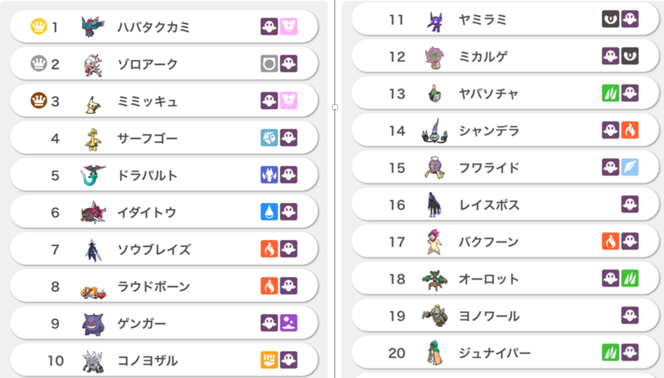Screen dimensions: 664x378
Task: Click the ゲンガー sprite thumbnail
Action: click(x=92, y=323)
